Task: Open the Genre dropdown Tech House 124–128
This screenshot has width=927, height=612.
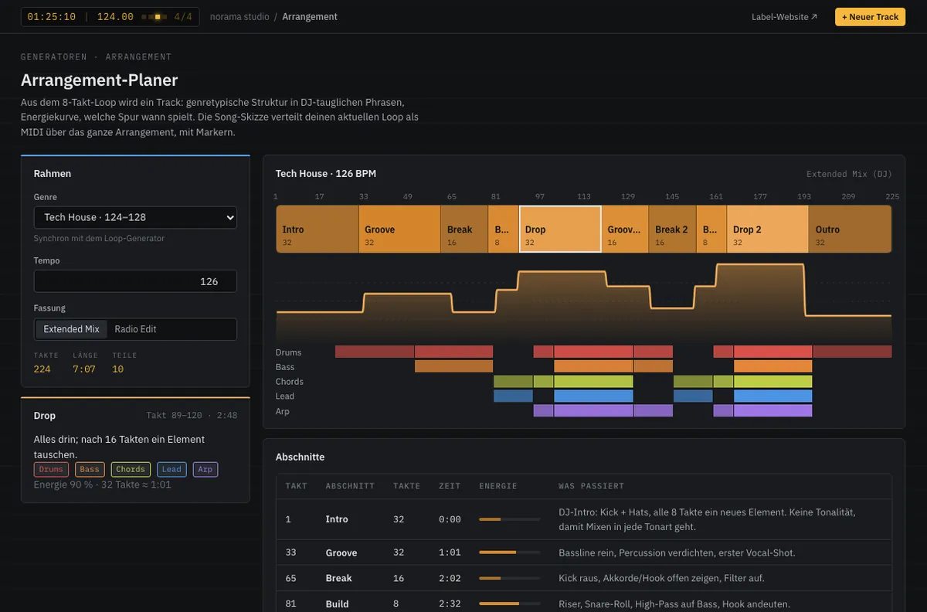Action: click(135, 218)
